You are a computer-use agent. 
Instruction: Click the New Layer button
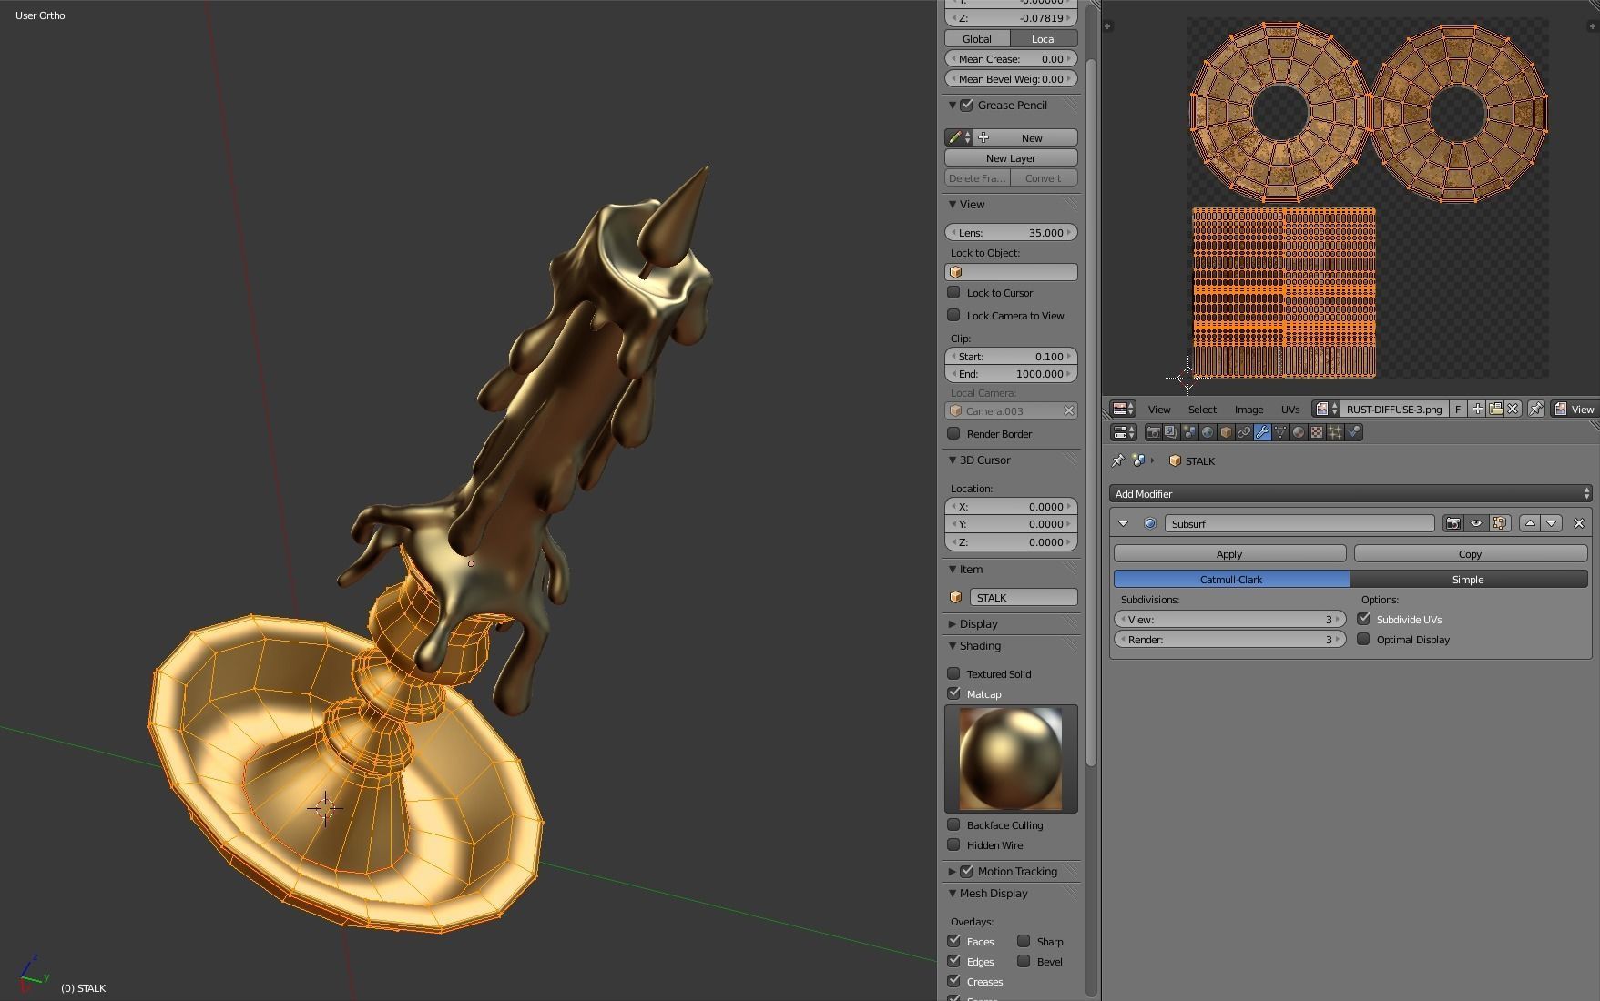[1011, 157]
